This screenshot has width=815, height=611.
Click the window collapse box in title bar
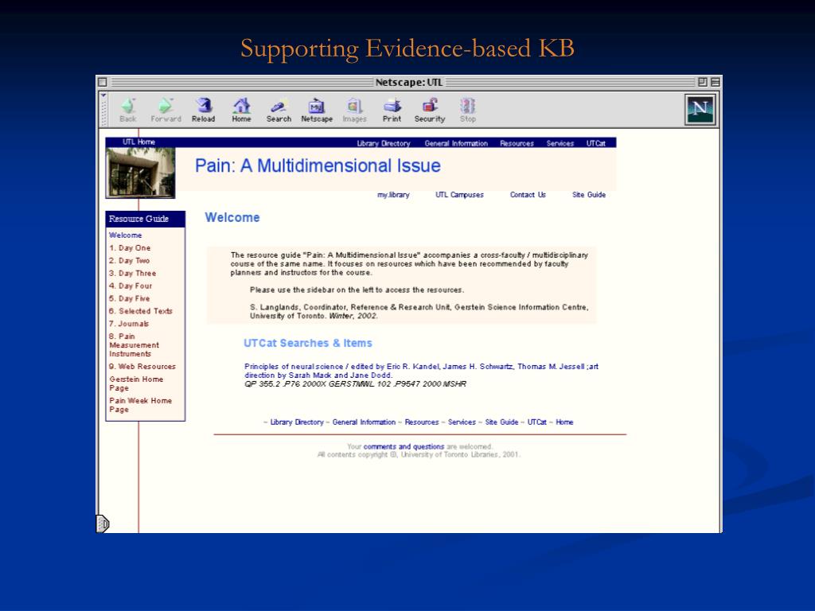[x=716, y=82]
